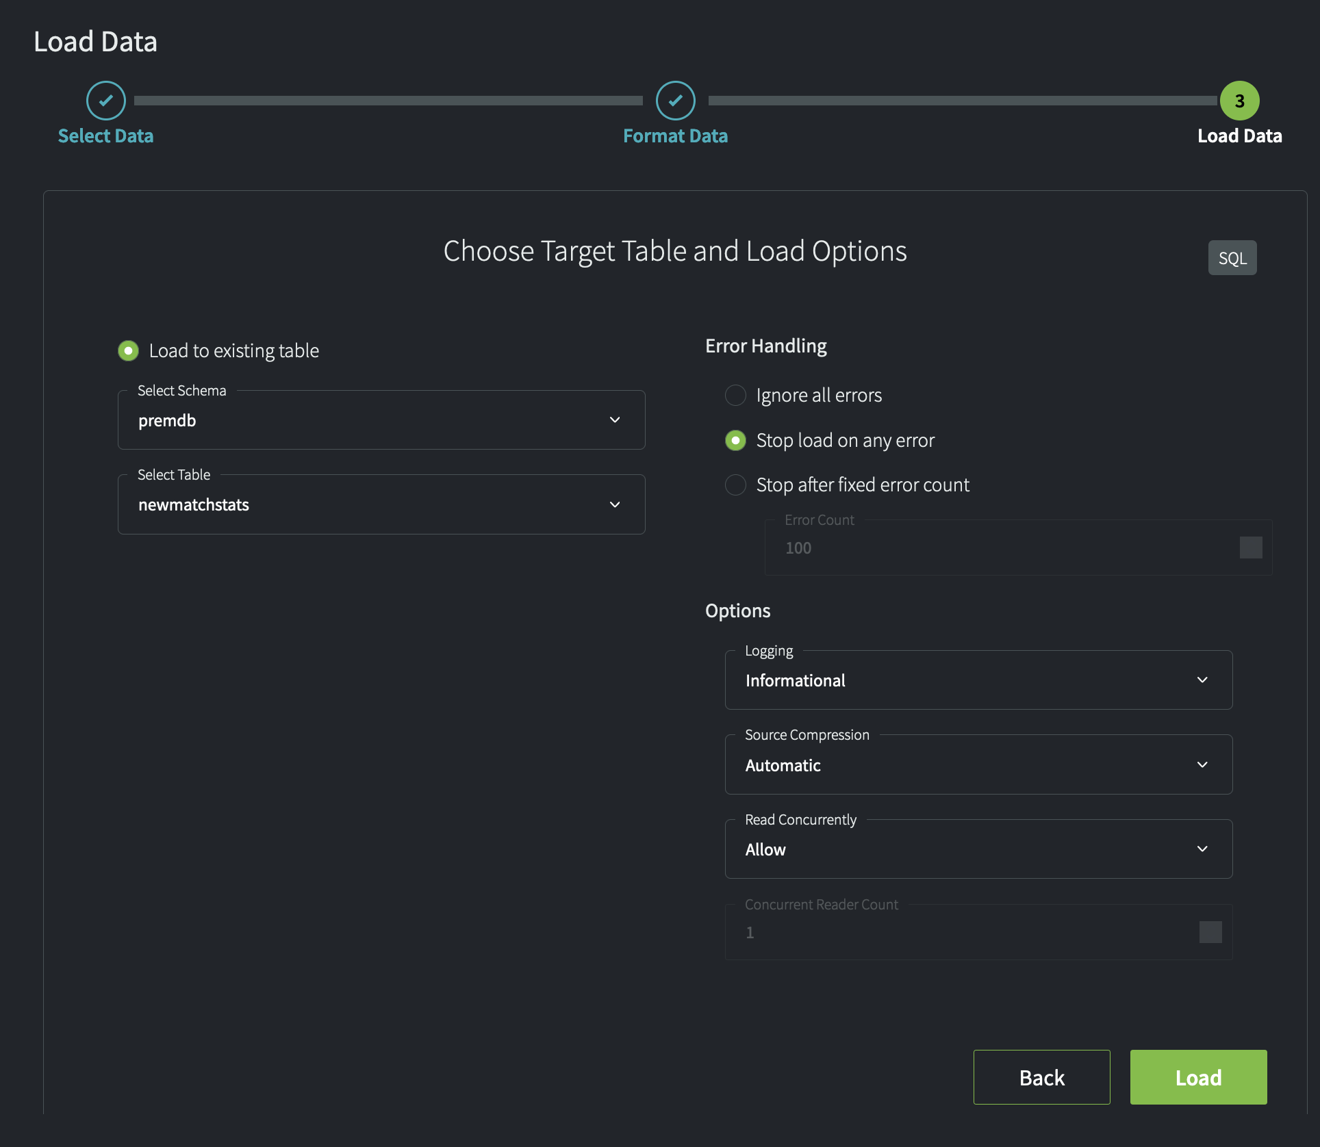
Task: Click the step 3 Load Data circle
Action: 1239,101
